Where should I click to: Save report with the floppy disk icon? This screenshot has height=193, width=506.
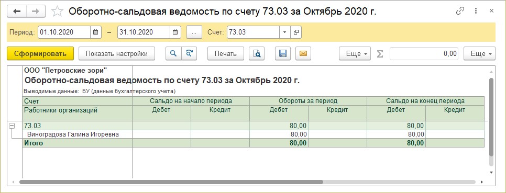(283, 53)
